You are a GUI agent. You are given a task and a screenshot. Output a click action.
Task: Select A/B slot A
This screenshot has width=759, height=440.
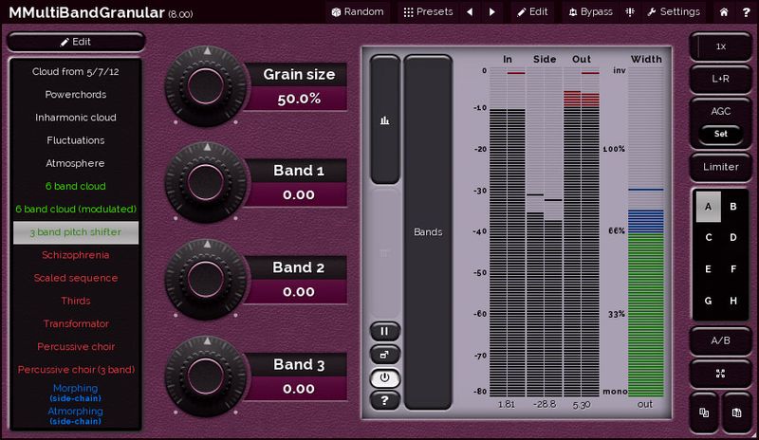point(708,207)
